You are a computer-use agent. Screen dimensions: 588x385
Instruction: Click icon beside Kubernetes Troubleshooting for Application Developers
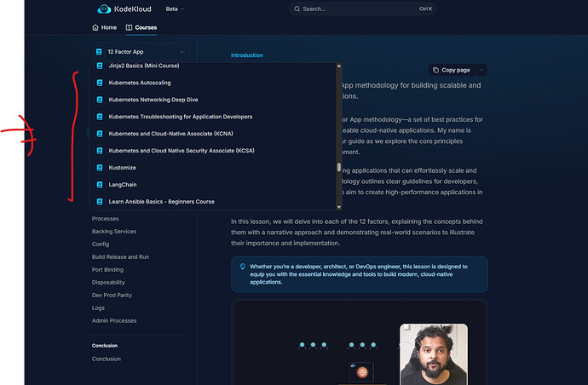click(x=100, y=117)
